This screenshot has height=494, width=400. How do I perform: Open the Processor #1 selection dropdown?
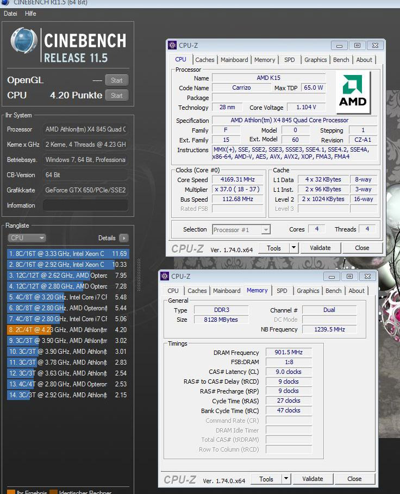tap(241, 230)
